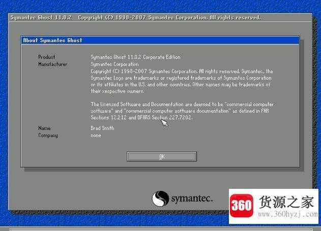Click the 'Symantec Corporation' manufacturer value
Screen dimensions: 321x231
coord(114,64)
